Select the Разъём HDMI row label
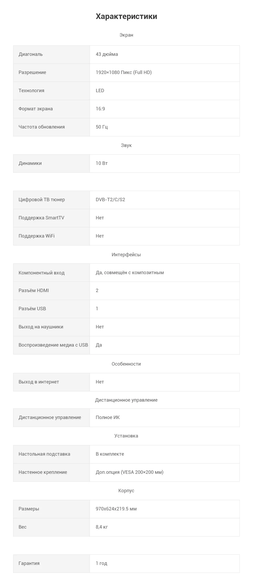The image size is (253, 586). click(34, 290)
